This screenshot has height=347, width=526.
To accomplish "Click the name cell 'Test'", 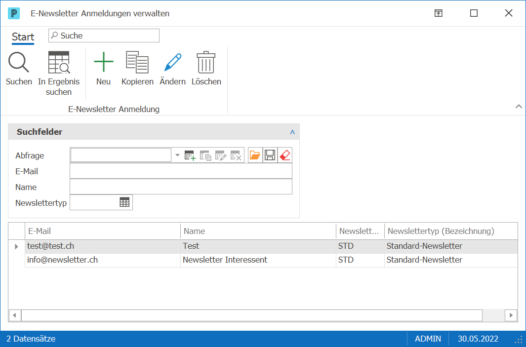I will [x=258, y=246].
